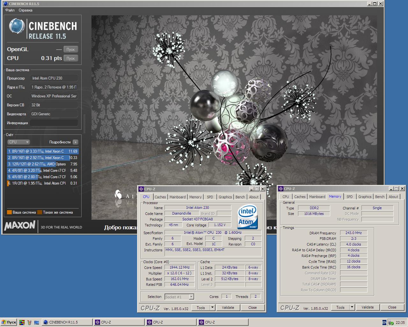Select ranking row 2 Intel Xeon 2.92 ГГц
Viewport: 408px width, 327px height.
pyautogui.click(x=43, y=158)
